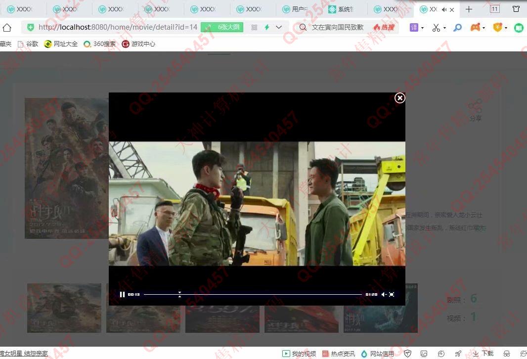Open a new browser tab

click(469, 9)
